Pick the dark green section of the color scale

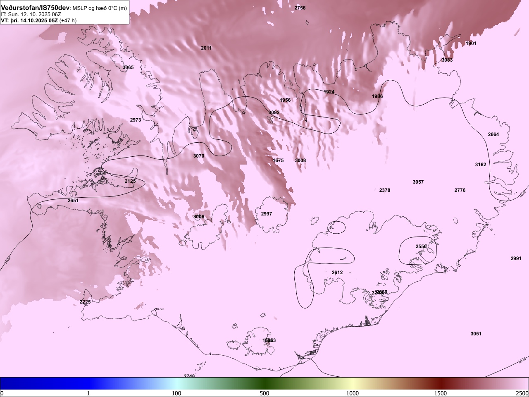[x=264, y=383]
